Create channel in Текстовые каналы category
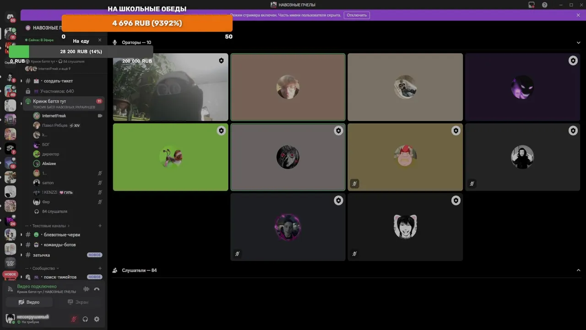Image resolution: width=586 pixels, height=330 pixels. point(100,226)
